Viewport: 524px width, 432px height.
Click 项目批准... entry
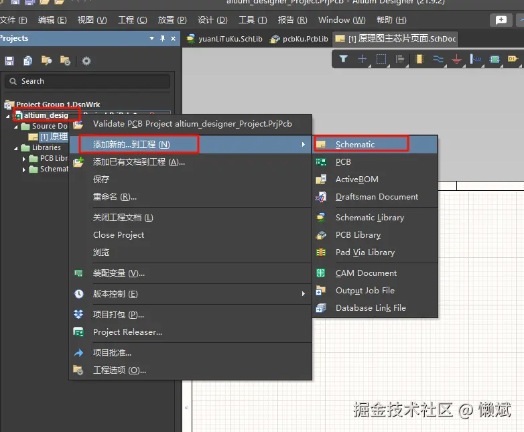coord(191,353)
